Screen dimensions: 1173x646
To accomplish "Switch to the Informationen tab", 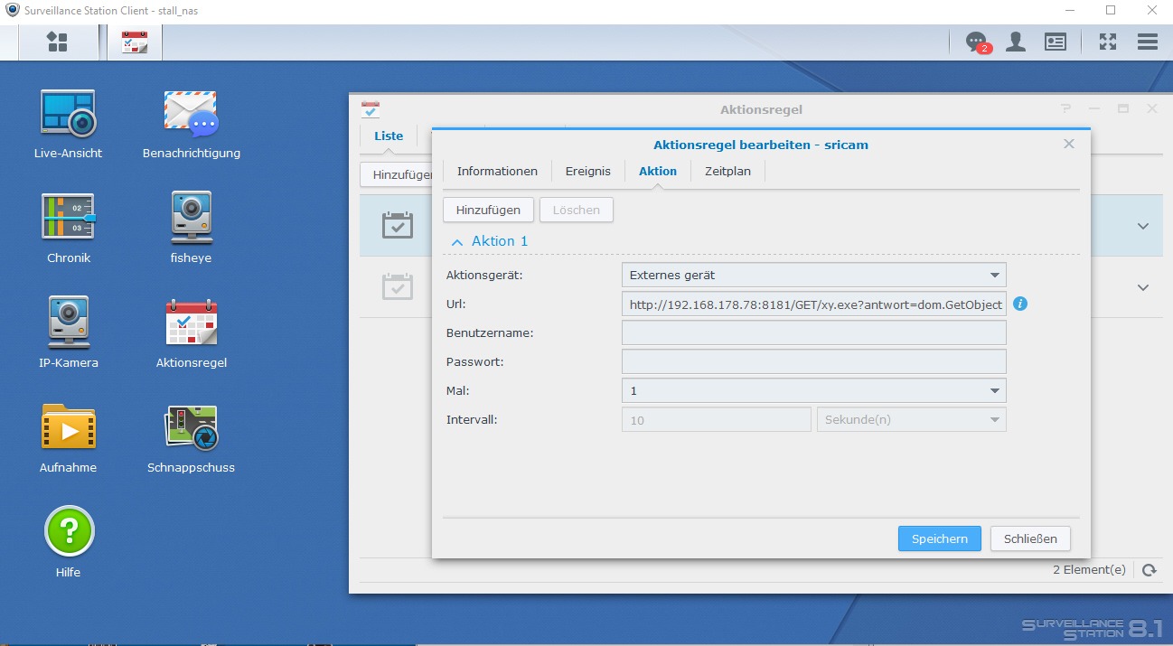I will pos(497,171).
